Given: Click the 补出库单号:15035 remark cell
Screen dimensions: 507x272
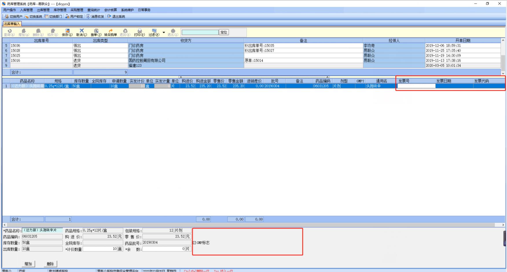Looking at the screenshot, I should [x=304, y=46].
